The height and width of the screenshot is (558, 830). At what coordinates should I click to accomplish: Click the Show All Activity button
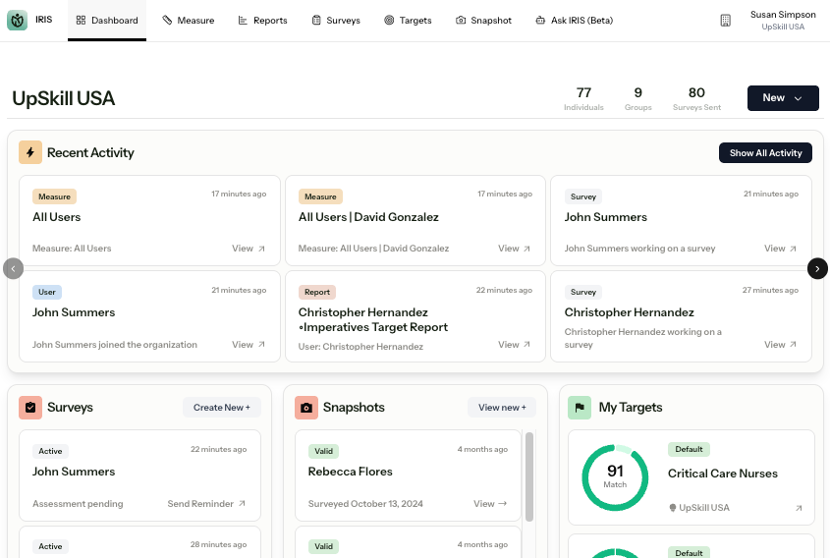[x=765, y=153]
